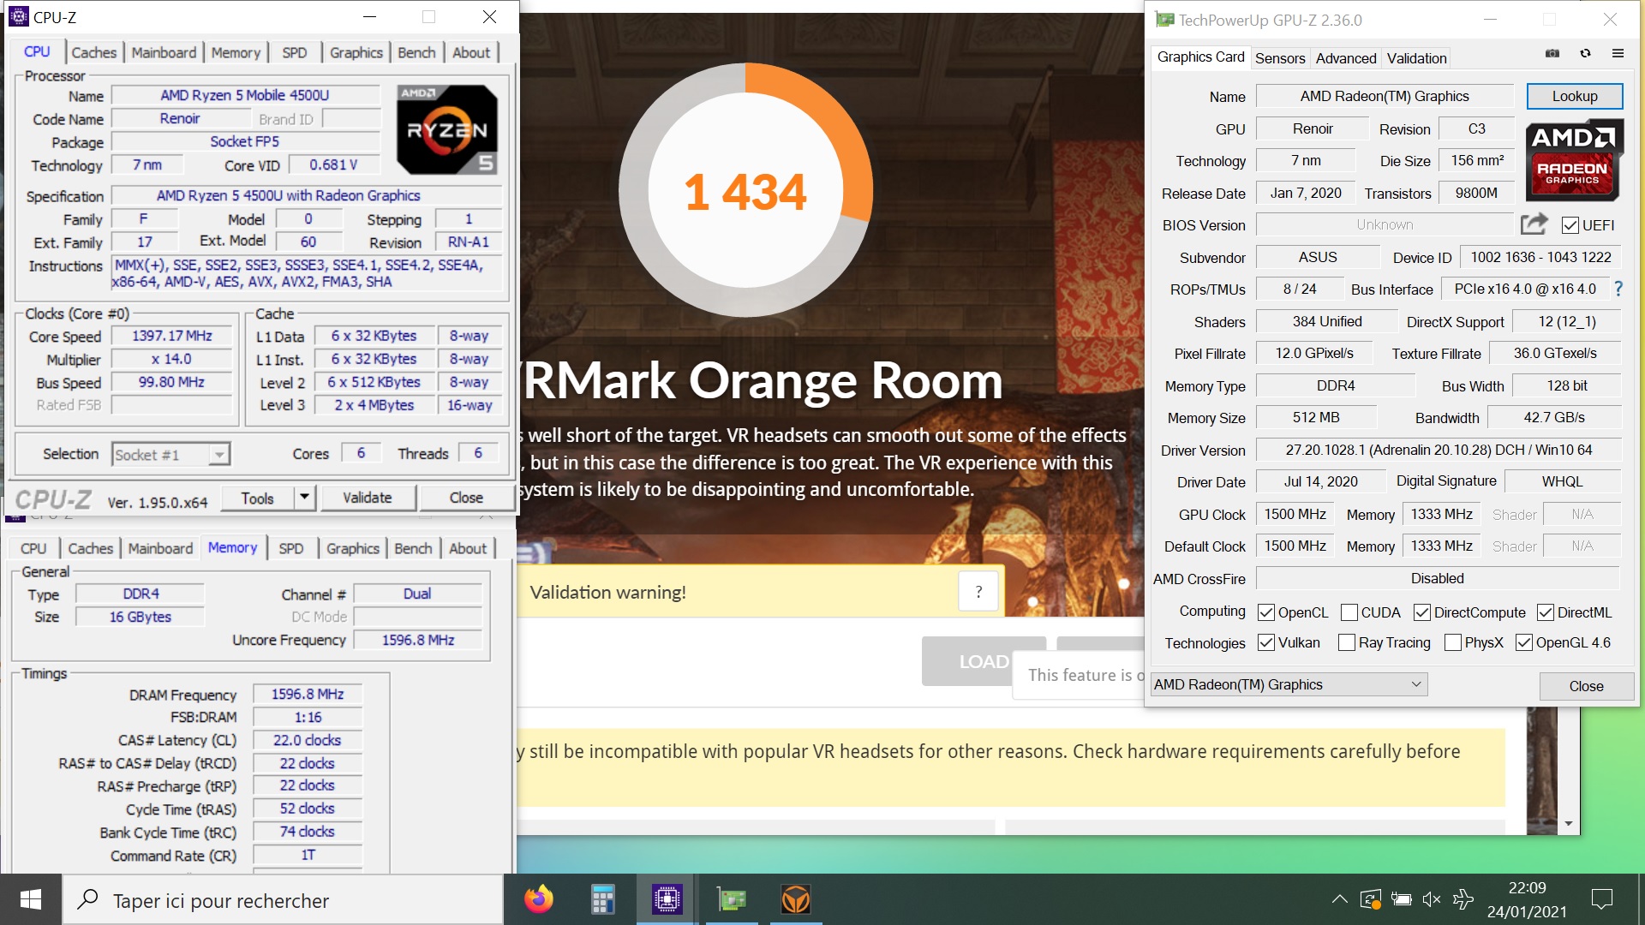This screenshot has width=1645, height=925.
Task: Expand the CPU-Z Tools dropdown arrow
Action: coord(304,497)
